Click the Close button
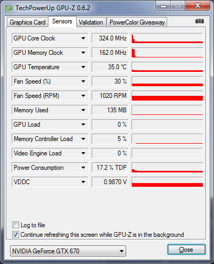 (186, 250)
